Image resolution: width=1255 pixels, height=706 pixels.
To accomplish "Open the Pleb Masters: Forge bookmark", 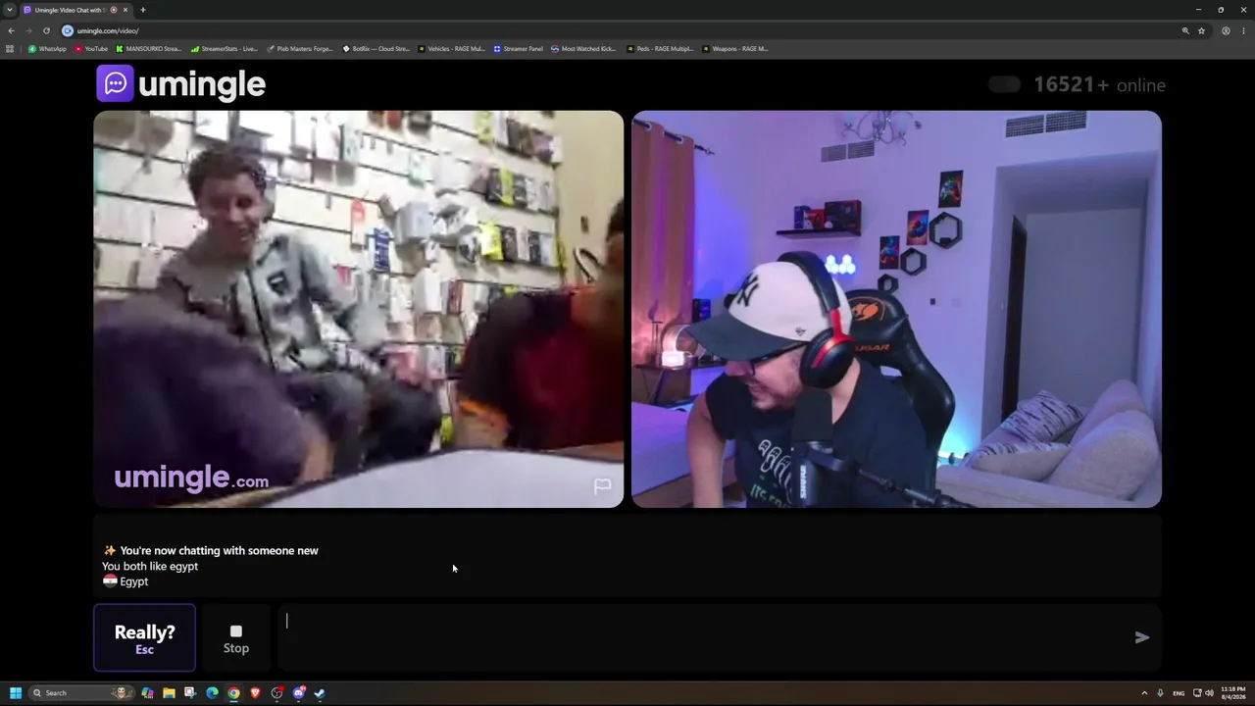I will [x=300, y=48].
